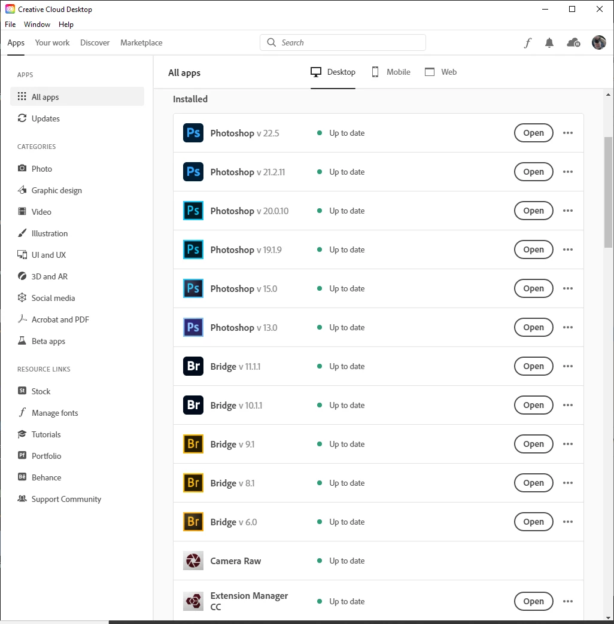This screenshot has height=624, width=614.
Task: Open more options for Photoshop v 20.0.10
Action: tap(568, 211)
